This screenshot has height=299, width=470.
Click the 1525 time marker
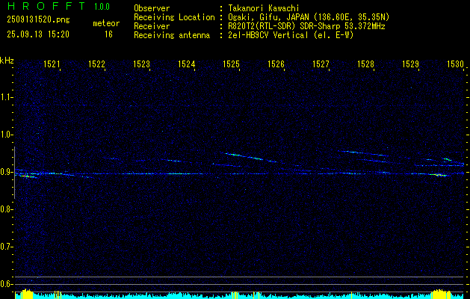232,64
